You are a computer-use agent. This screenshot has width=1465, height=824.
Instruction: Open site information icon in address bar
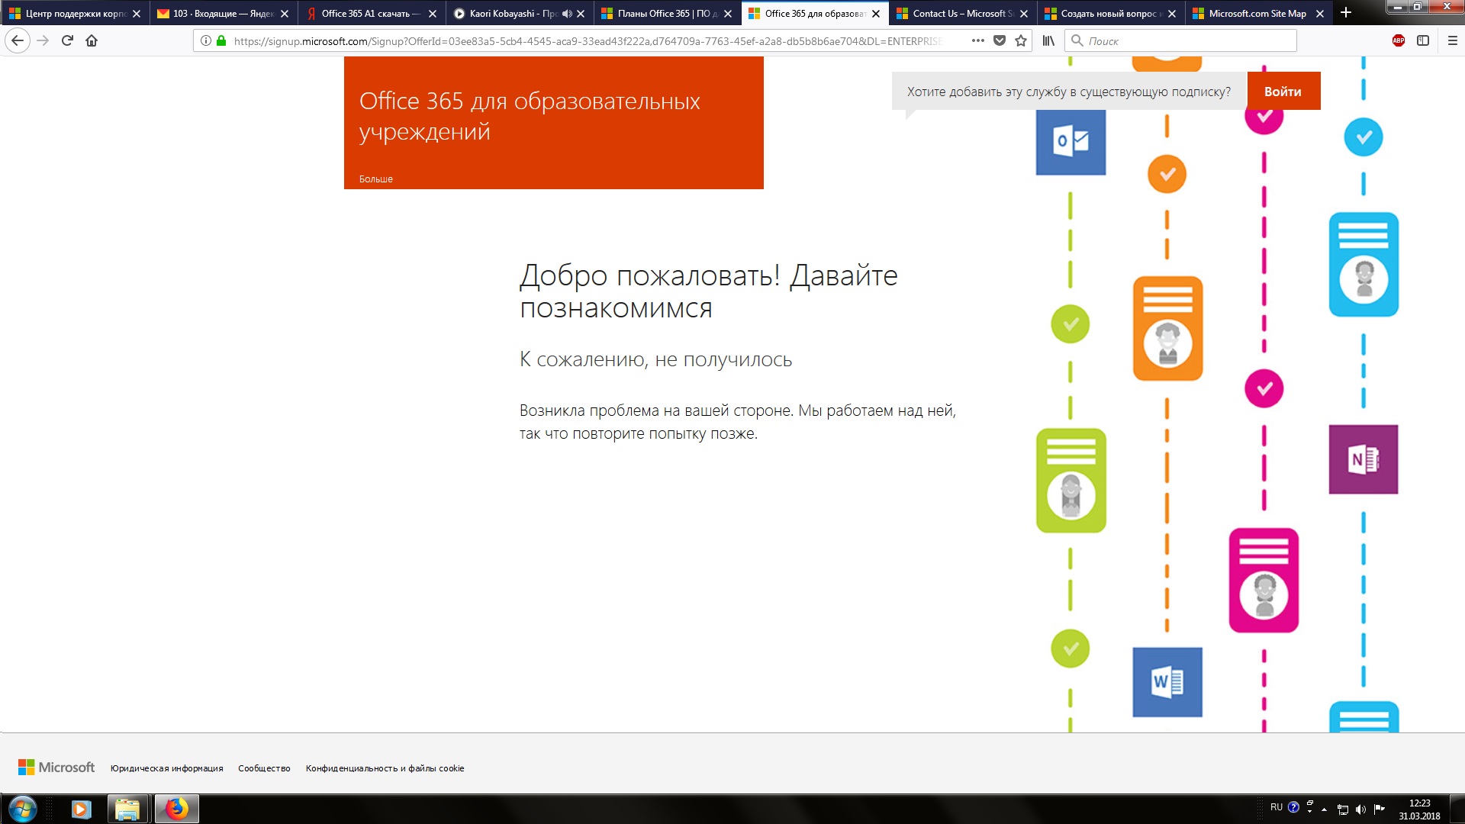tap(206, 40)
